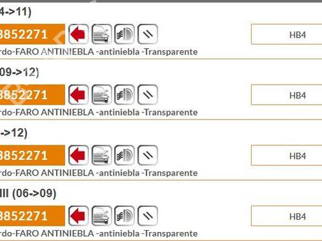Click the red left arrow icon in first row
Screen dimensions: 322x241
tap(79, 34)
